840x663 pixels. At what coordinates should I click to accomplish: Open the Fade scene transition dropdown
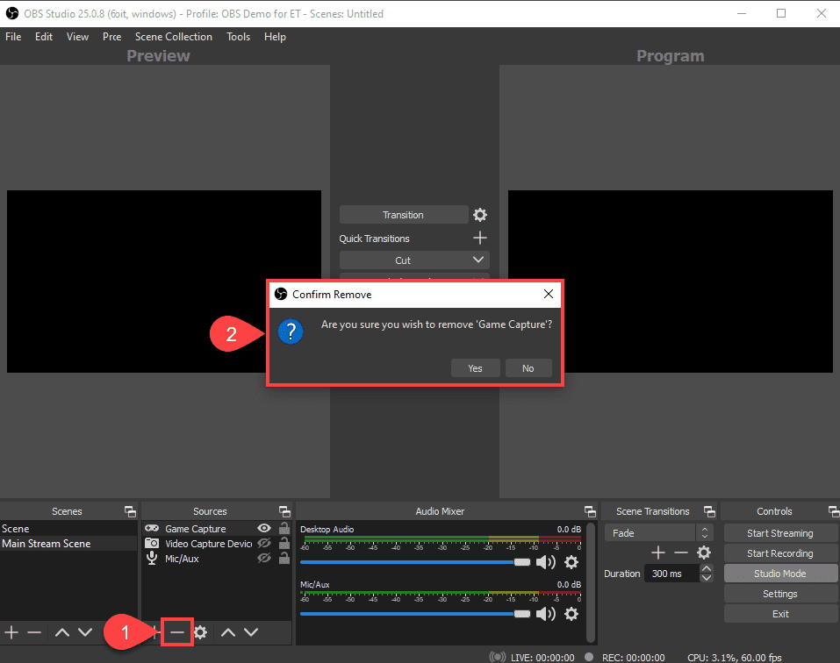705,531
